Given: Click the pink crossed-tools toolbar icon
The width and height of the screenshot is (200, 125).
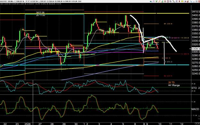Looking at the screenshot, I should click(154, 1).
